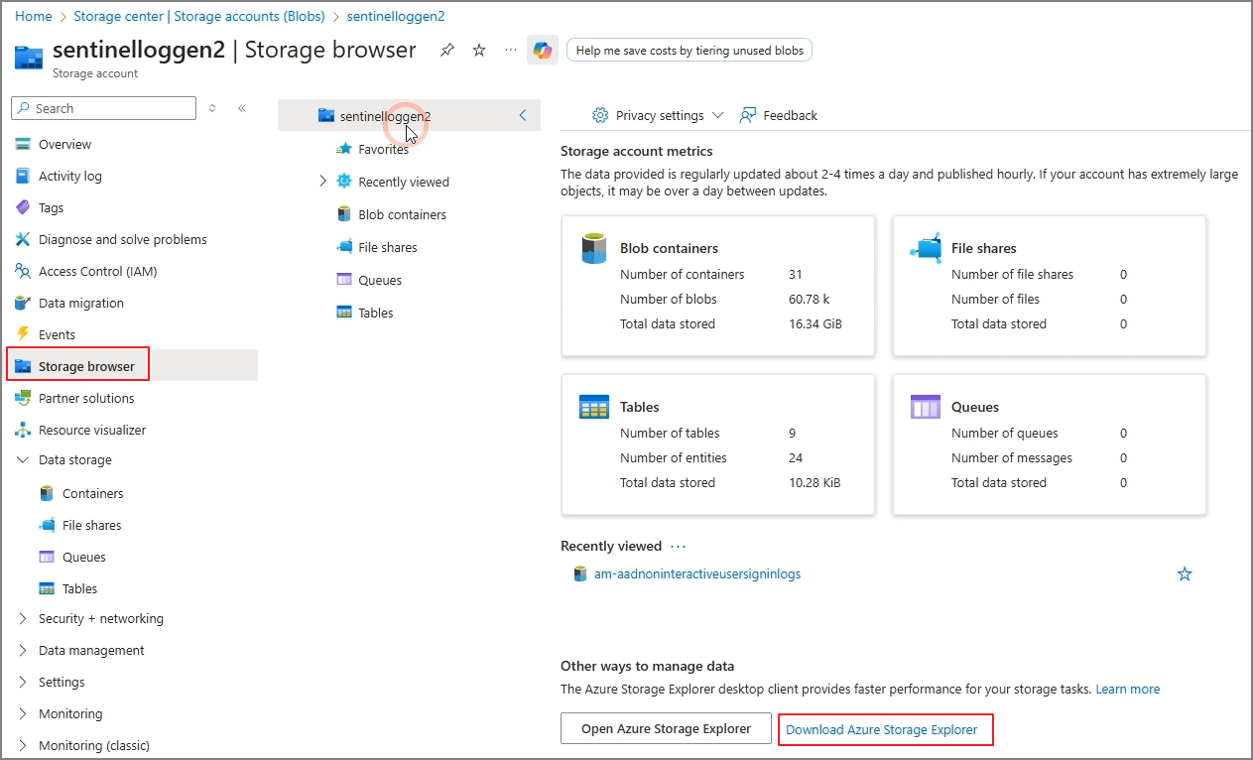
Task: Click the Tables card icon
Action: (594, 407)
